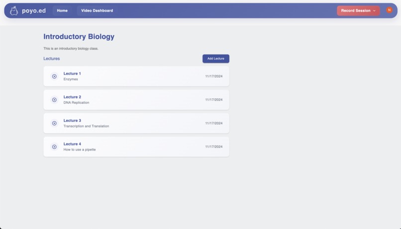401x229 pixels.
Task: Open the Lecture 3 title link
Action: pyautogui.click(x=72, y=121)
